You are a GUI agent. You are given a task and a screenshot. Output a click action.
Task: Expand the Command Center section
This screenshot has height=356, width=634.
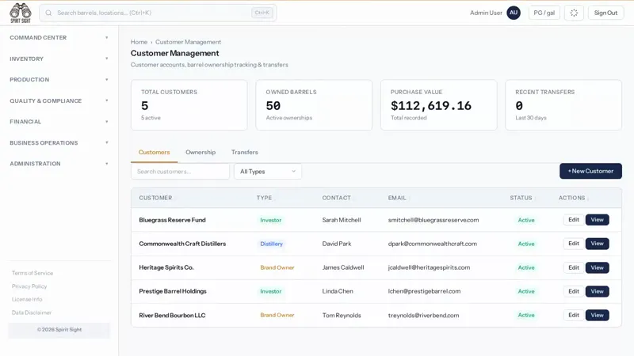[x=59, y=37]
